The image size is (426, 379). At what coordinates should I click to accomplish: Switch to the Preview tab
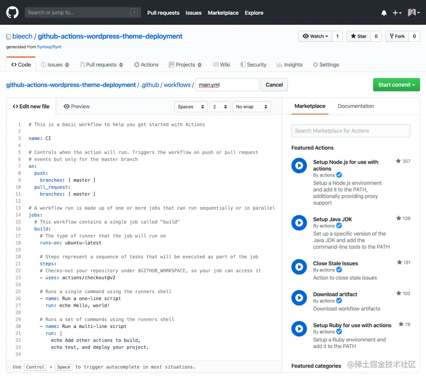76,106
